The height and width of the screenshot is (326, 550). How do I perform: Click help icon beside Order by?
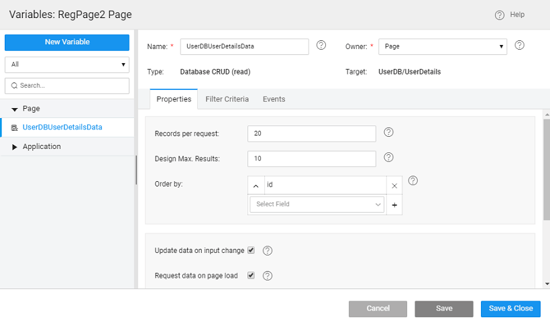pyautogui.click(x=412, y=180)
